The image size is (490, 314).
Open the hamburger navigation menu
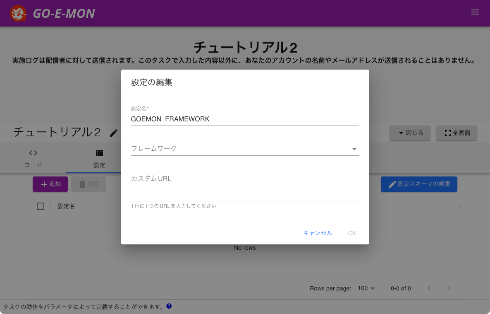point(475,12)
